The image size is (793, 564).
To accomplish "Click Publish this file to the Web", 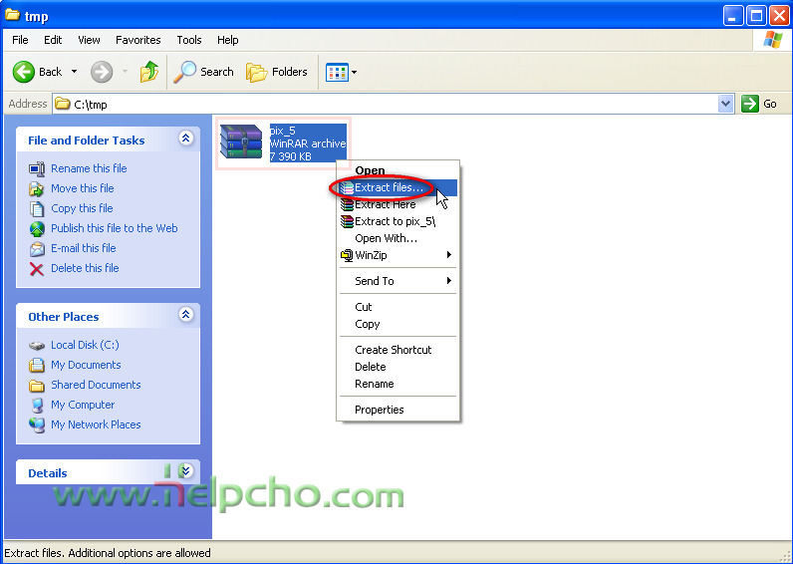I will click(115, 228).
